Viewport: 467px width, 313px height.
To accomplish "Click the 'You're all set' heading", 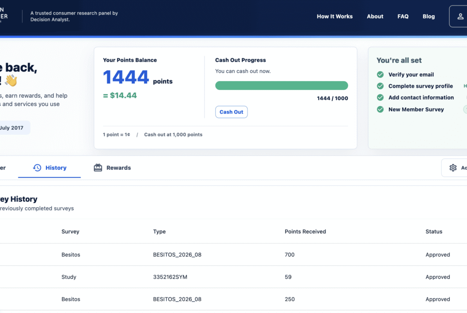I will (x=399, y=60).
